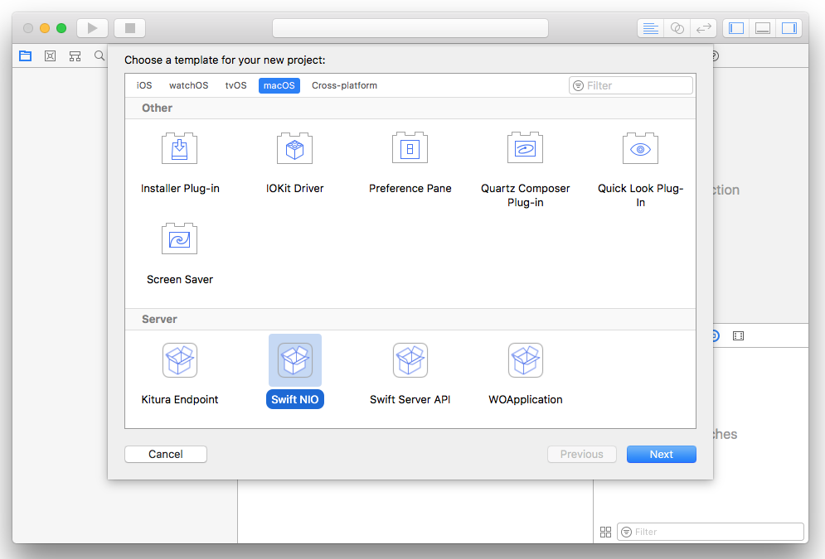
Task: Open the Cross-platform tab
Action: coord(345,85)
